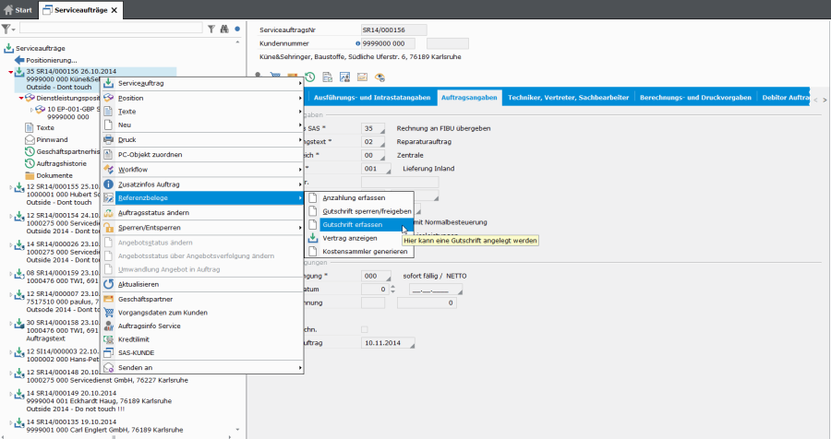This screenshot has height=439, width=831.
Task: Select 'Gutschrift erfassen' from submenu
Action: pyautogui.click(x=352, y=224)
